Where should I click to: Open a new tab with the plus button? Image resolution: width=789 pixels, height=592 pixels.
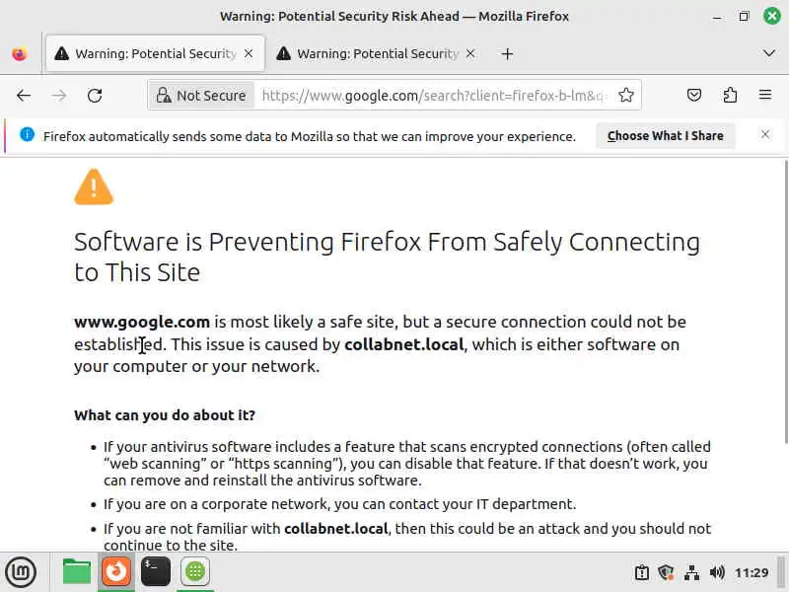click(x=507, y=54)
